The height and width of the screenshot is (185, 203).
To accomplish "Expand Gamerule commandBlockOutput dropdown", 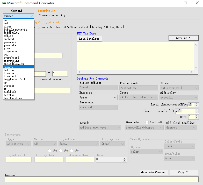I will (144, 127).
